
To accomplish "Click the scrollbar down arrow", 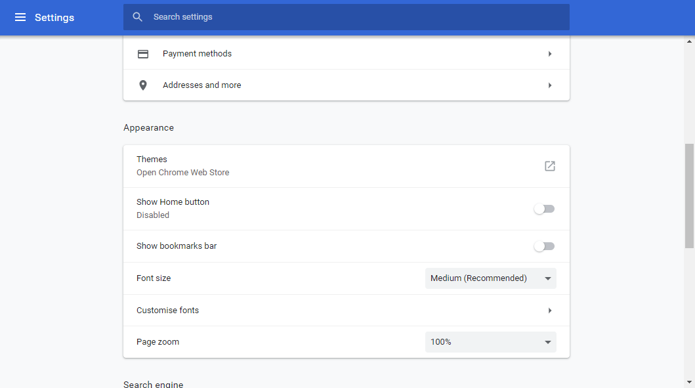I will tap(689, 382).
